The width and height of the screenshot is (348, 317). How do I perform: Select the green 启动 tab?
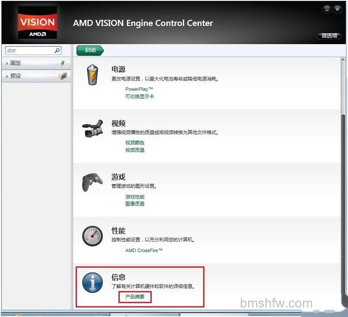(x=90, y=51)
